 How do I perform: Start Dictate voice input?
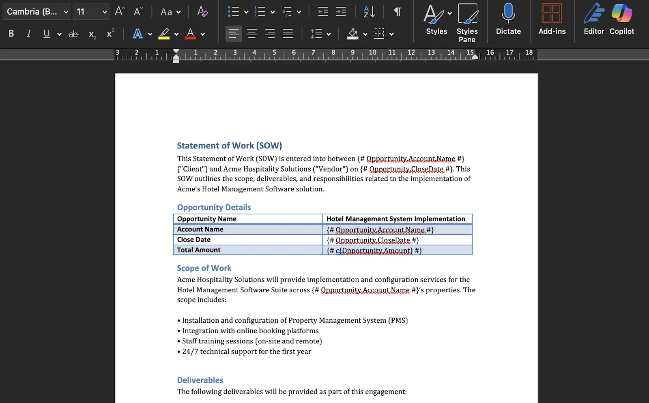point(508,19)
